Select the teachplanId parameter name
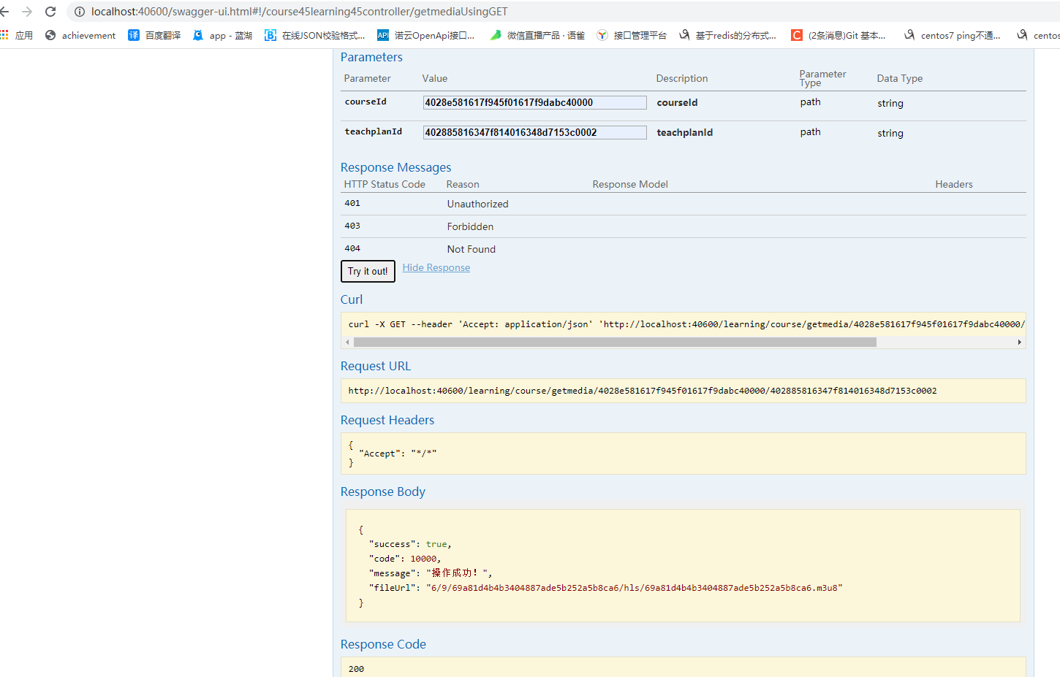Viewport: 1060px width, 677px height. pyautogui.click(x=374, y=132)
